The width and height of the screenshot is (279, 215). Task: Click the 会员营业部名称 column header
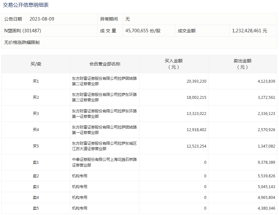(105, 64)
